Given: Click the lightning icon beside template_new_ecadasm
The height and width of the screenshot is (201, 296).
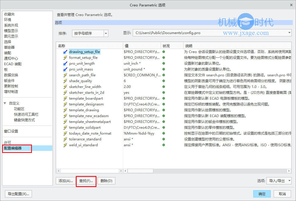Looking at the screenshot, I should coord(65,116).
